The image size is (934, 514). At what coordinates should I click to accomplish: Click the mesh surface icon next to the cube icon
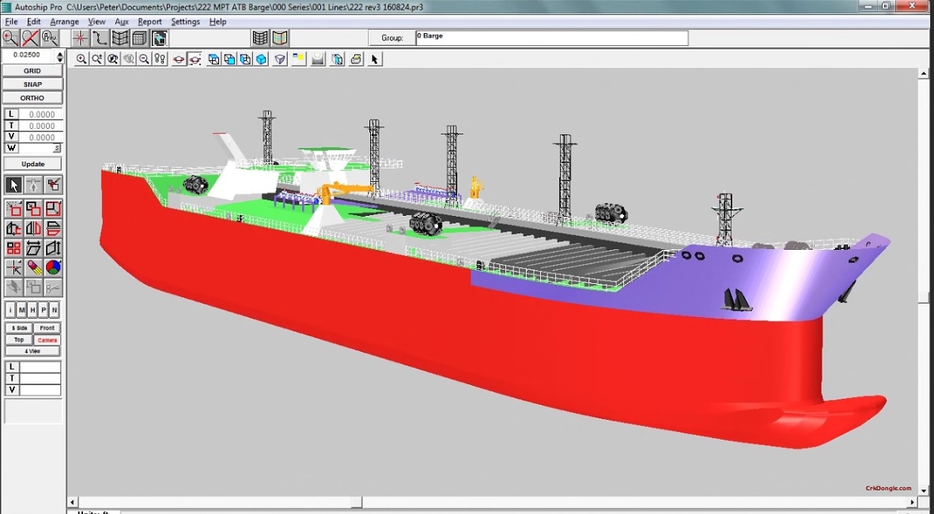(x=119, y=38)
